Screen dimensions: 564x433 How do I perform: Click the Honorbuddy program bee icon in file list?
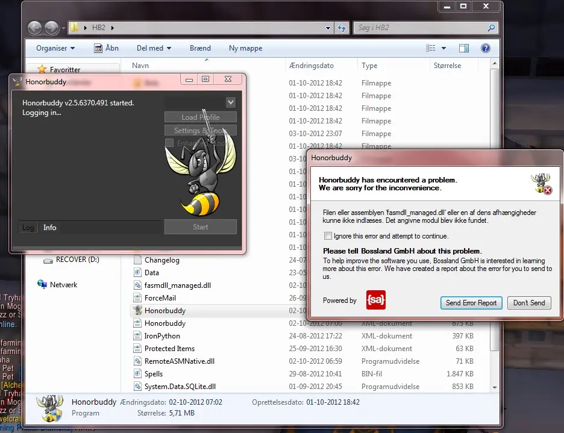(137, 310)
